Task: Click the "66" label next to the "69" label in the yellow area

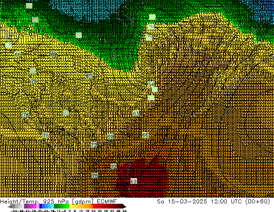Action: [17, 55]
